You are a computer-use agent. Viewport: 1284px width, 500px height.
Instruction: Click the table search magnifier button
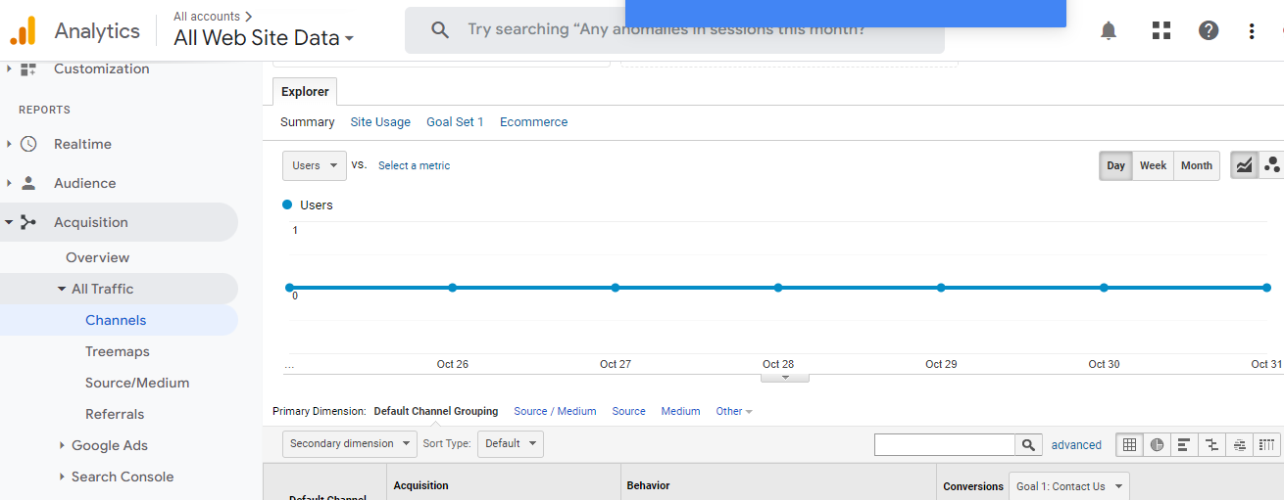coord(1027,445)
